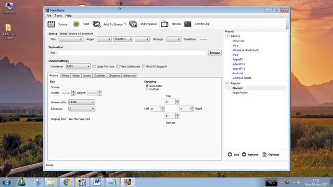Open the Help menu
This screenshot has width=333, height=187.
68,16
